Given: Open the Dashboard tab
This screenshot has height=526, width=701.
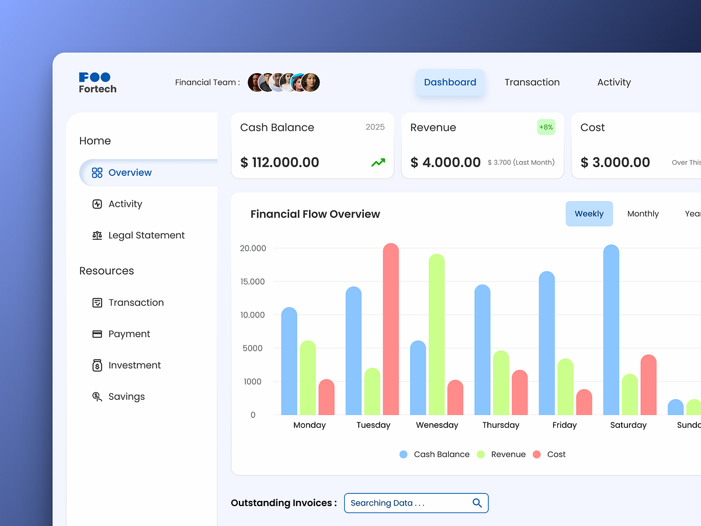Looking at the screenshot, I should tap(450, 82).
